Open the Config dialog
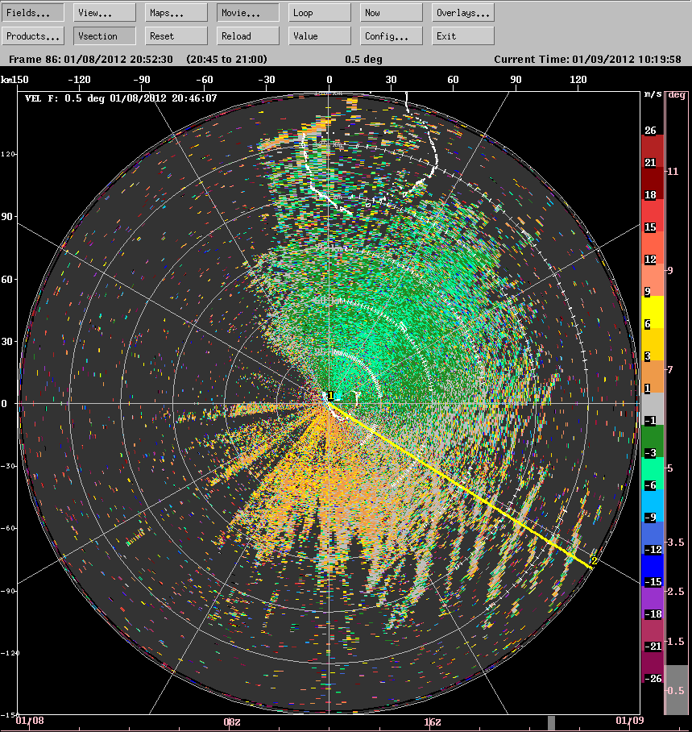 tap(391, 35)
